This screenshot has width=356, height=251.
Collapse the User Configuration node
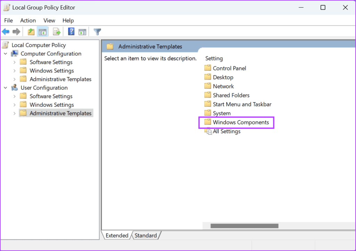(x=6, y=88)
